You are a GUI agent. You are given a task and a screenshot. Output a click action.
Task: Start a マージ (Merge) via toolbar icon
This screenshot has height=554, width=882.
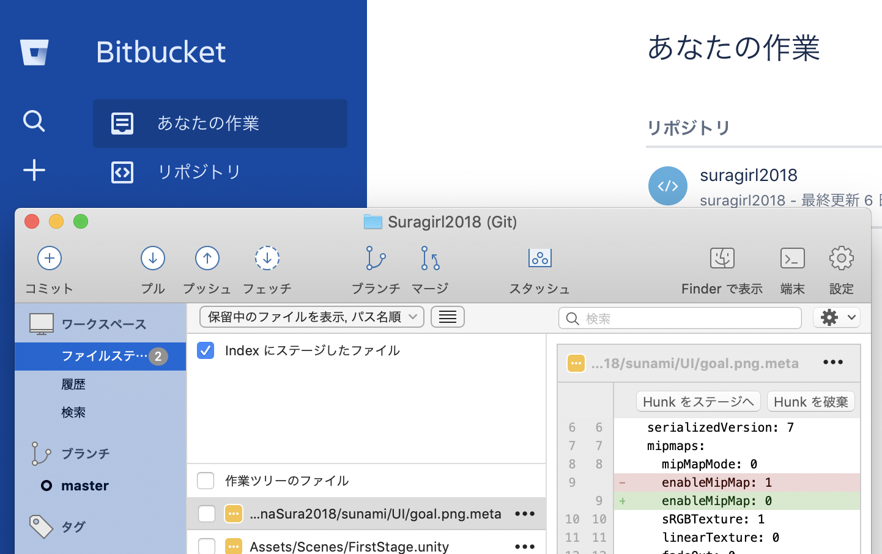(429, 258)
